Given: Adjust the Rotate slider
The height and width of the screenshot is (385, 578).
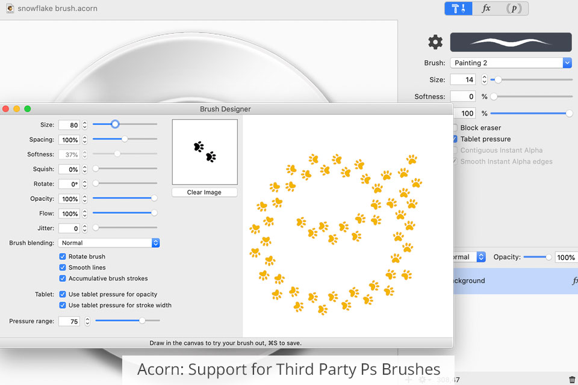Looking at the screenshot, I should click(x=125, y=183).
